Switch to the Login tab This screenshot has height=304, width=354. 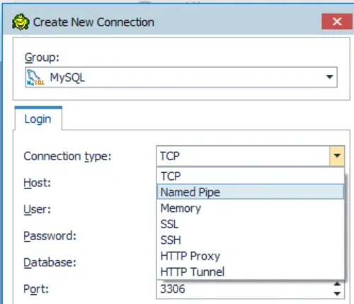pyautogui.click(x=38, y=119)
